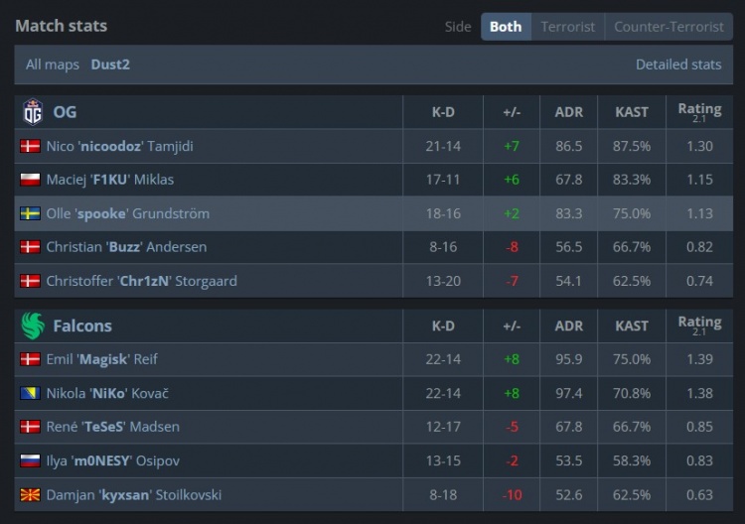Switch side filter to Terrorist
This screenshot has height=524, width=745.
click(568, 27)
